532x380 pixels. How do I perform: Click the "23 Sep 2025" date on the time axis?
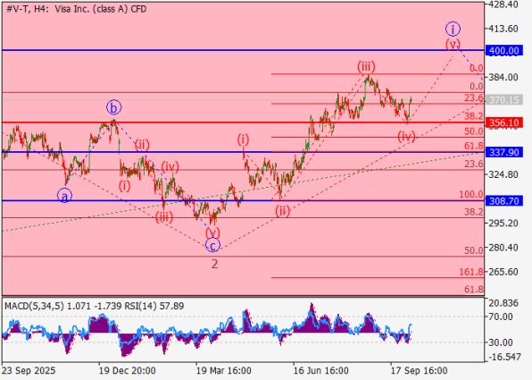click(x=29, y=370)
